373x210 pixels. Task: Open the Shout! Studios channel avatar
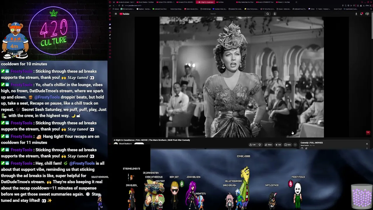(116, 144)
